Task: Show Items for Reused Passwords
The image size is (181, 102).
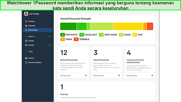Action: [65, 75]
